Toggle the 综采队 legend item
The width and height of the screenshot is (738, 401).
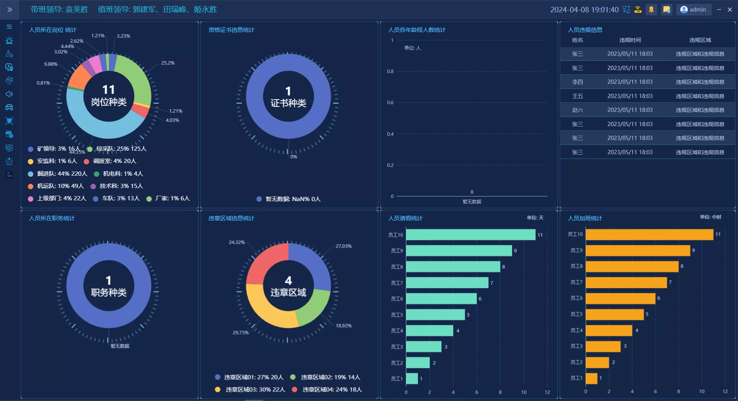point(117,149)
